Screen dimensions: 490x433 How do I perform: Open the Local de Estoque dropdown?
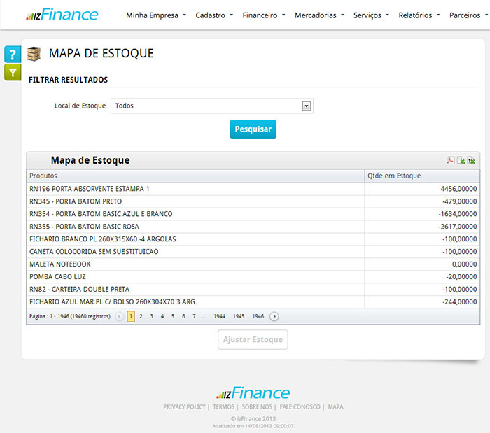[306, 106]
